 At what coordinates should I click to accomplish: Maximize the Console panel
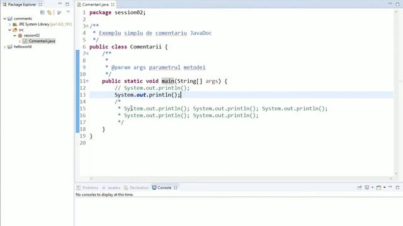[397, 188]
